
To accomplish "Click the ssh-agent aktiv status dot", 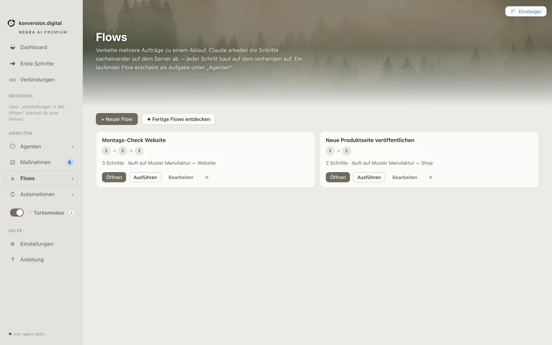I will 10,334.
